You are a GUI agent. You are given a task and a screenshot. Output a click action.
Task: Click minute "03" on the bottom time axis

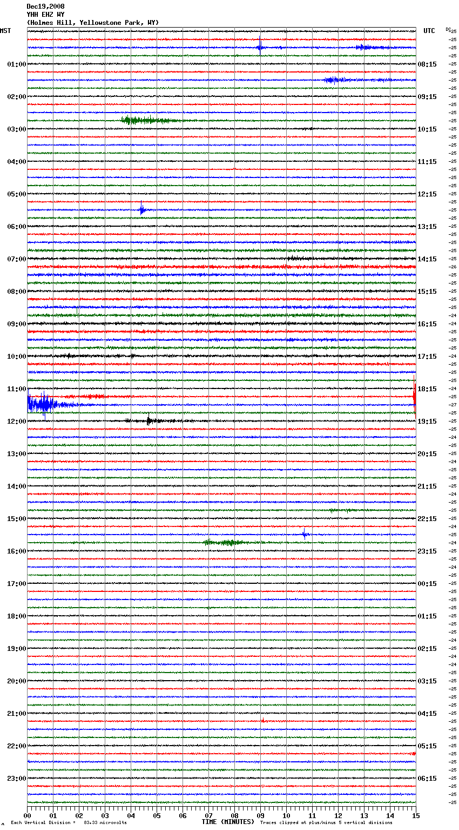click(x=105, y=815)
